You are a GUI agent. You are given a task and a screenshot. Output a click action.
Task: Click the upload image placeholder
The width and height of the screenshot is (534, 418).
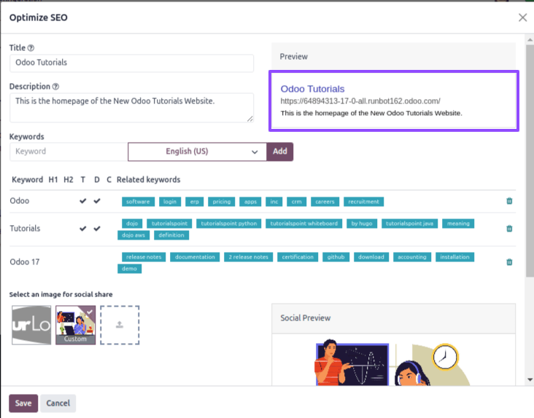tap(120, 325)
